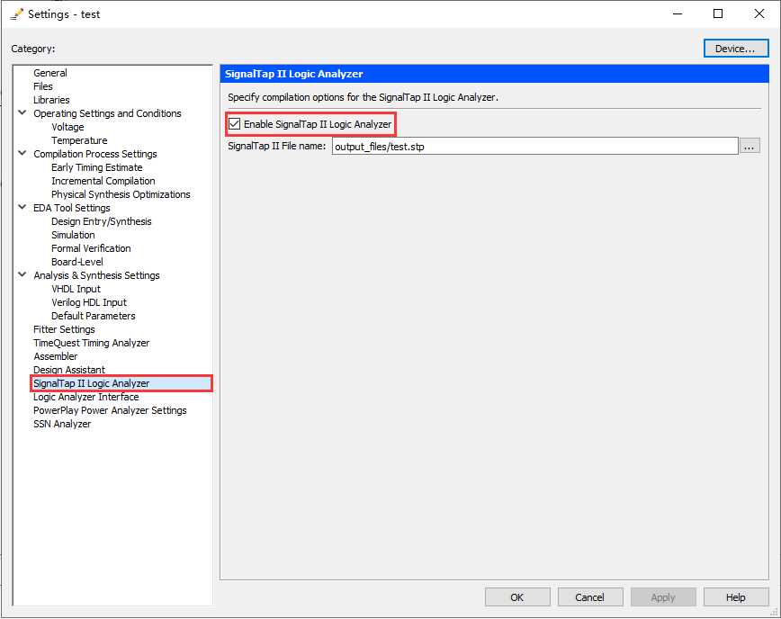The height and width of the screenshot is (619, 781).
Task: Click the SignalTap II File name field
Action: (535, 147)
